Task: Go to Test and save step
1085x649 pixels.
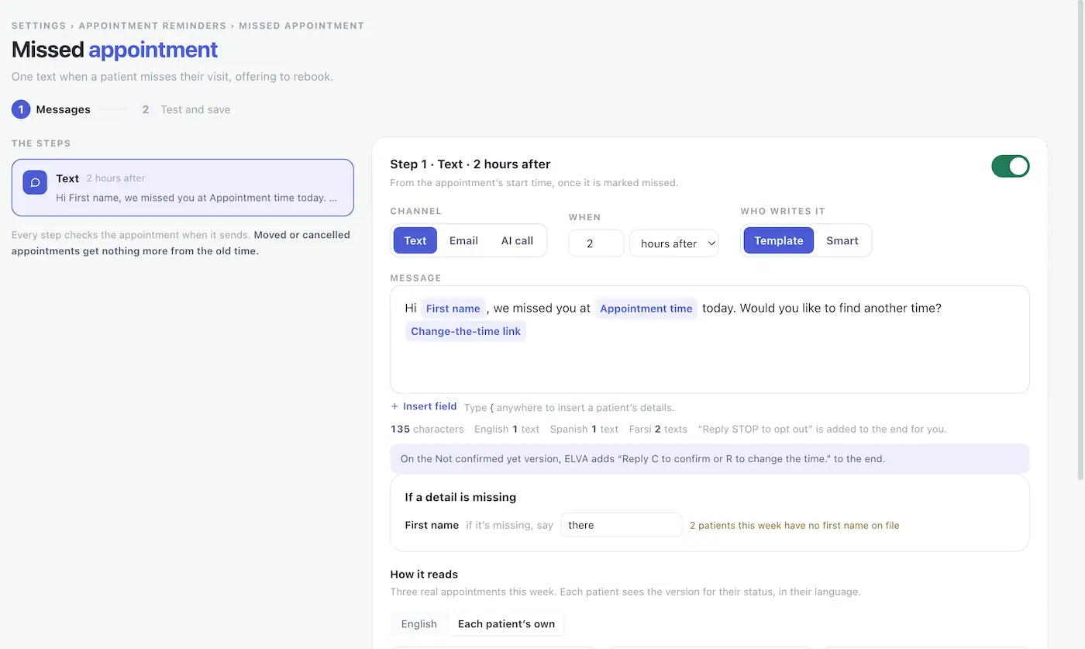Action: (185, 109)
